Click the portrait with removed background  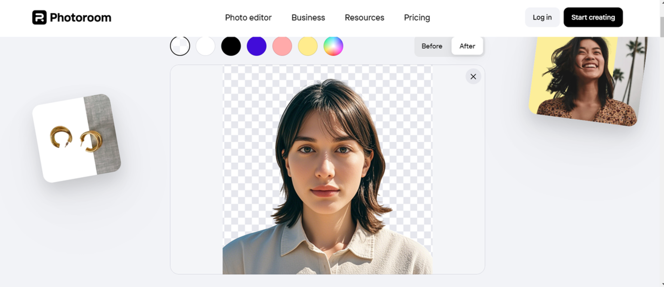(x=327, y=170)
